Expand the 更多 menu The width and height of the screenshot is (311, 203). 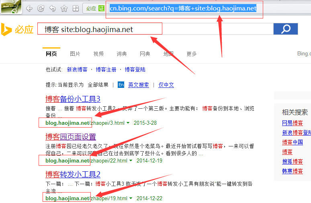pyautogui.click(x=191, y=54)
